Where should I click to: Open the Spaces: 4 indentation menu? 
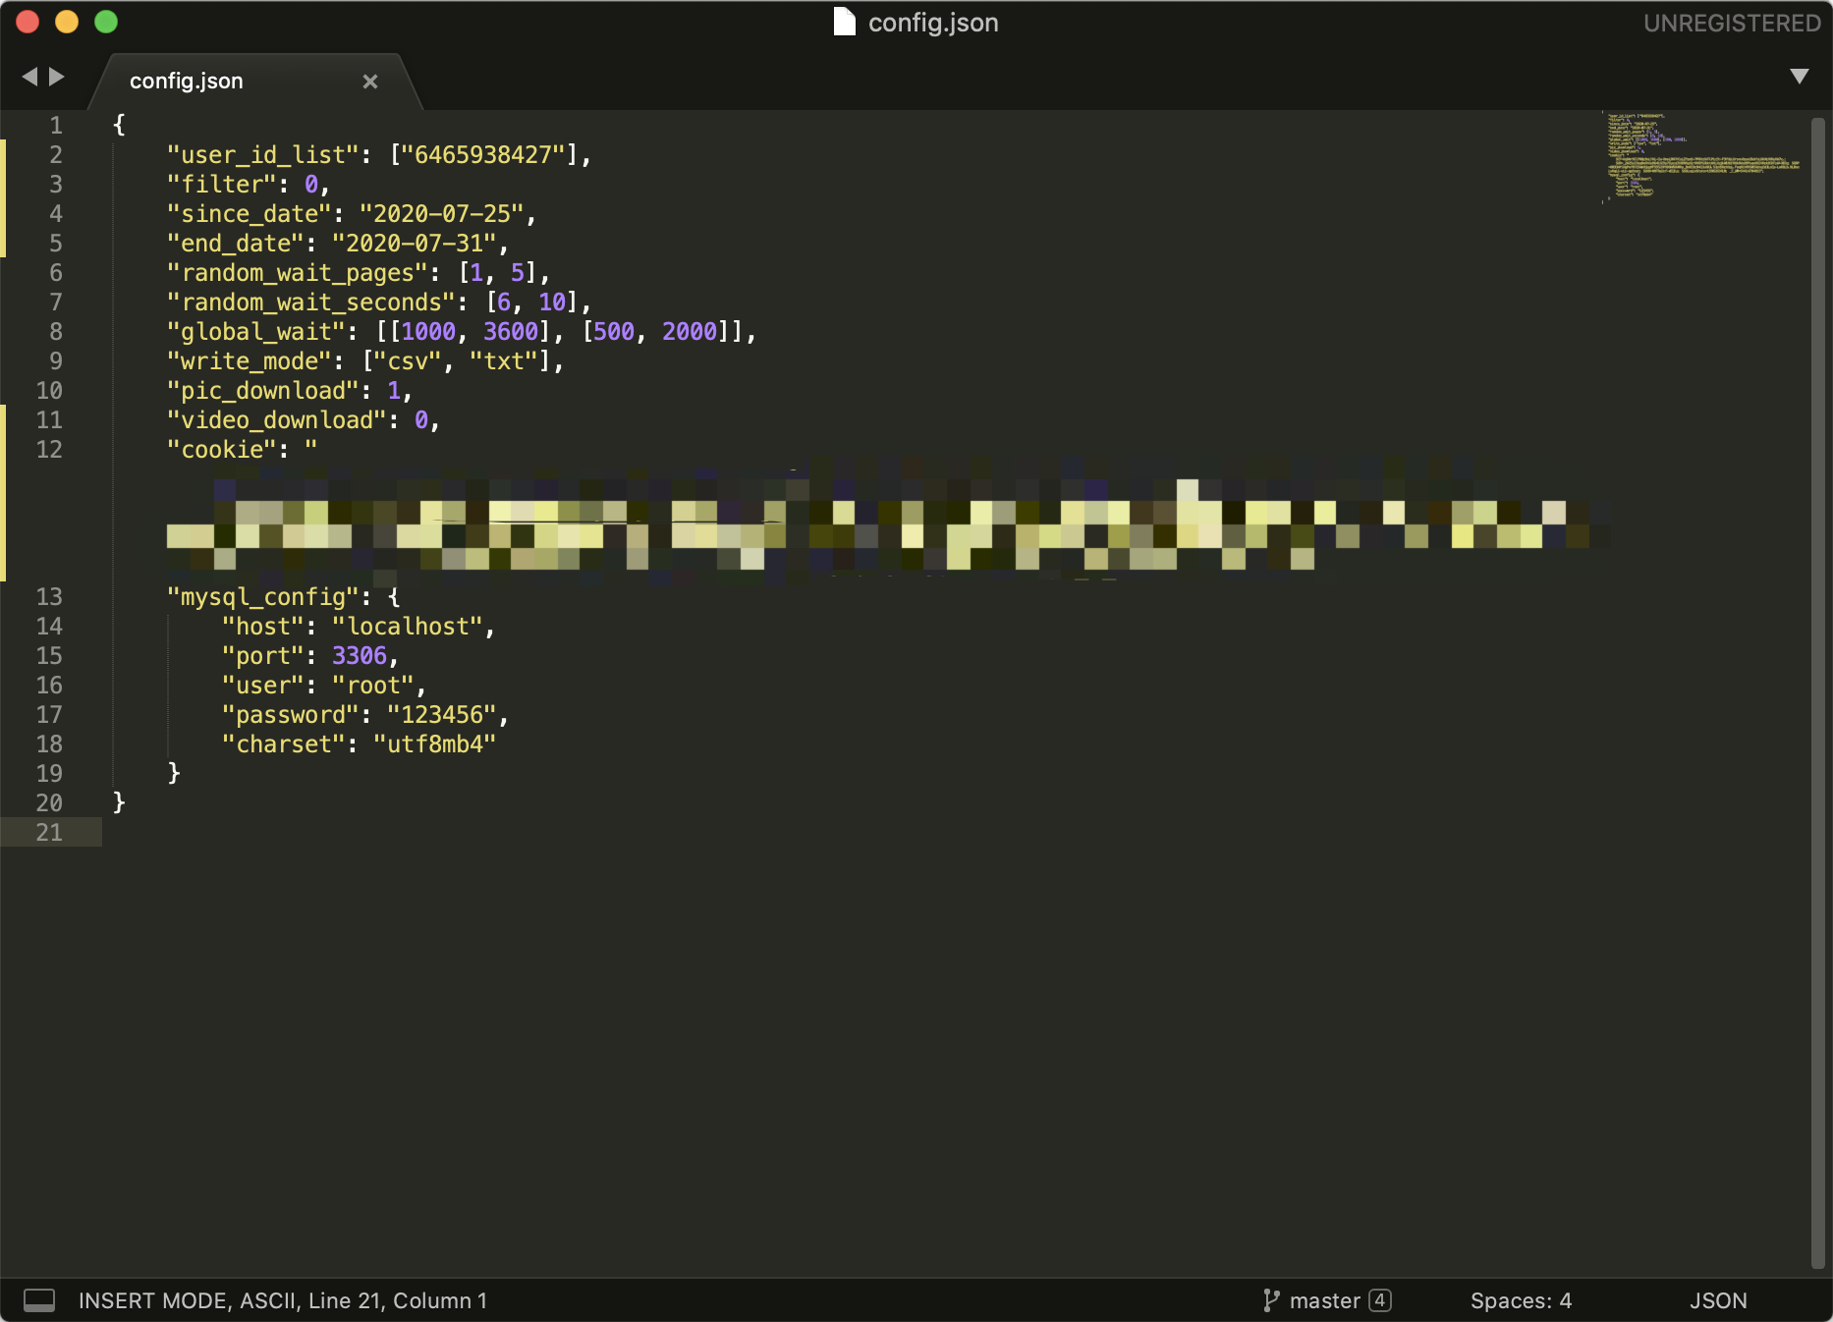point(1521,1300)
